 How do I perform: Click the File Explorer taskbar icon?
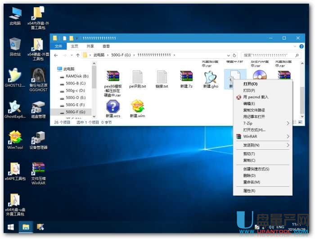(x=26, y=227)
